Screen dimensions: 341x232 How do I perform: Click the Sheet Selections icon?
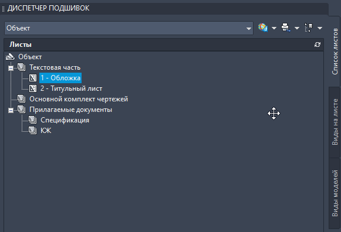click(309, 28)
